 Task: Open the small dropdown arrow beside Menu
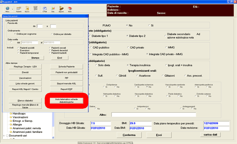click(12, 9)
